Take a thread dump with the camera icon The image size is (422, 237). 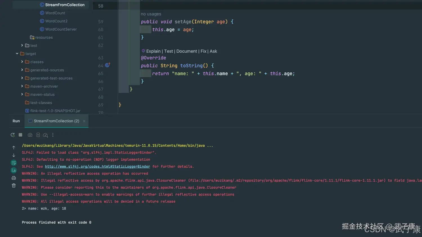click(30, 135)
